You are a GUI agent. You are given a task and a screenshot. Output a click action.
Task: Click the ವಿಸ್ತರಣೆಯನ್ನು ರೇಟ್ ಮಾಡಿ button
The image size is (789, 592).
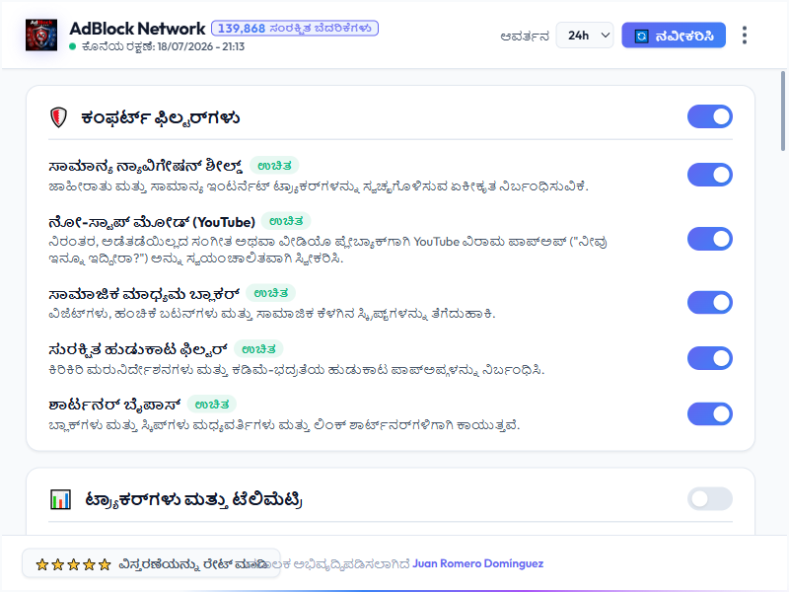point(151,563)
